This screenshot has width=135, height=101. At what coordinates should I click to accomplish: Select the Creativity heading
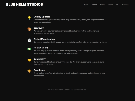pyautogui.click(x=39, y=28)
